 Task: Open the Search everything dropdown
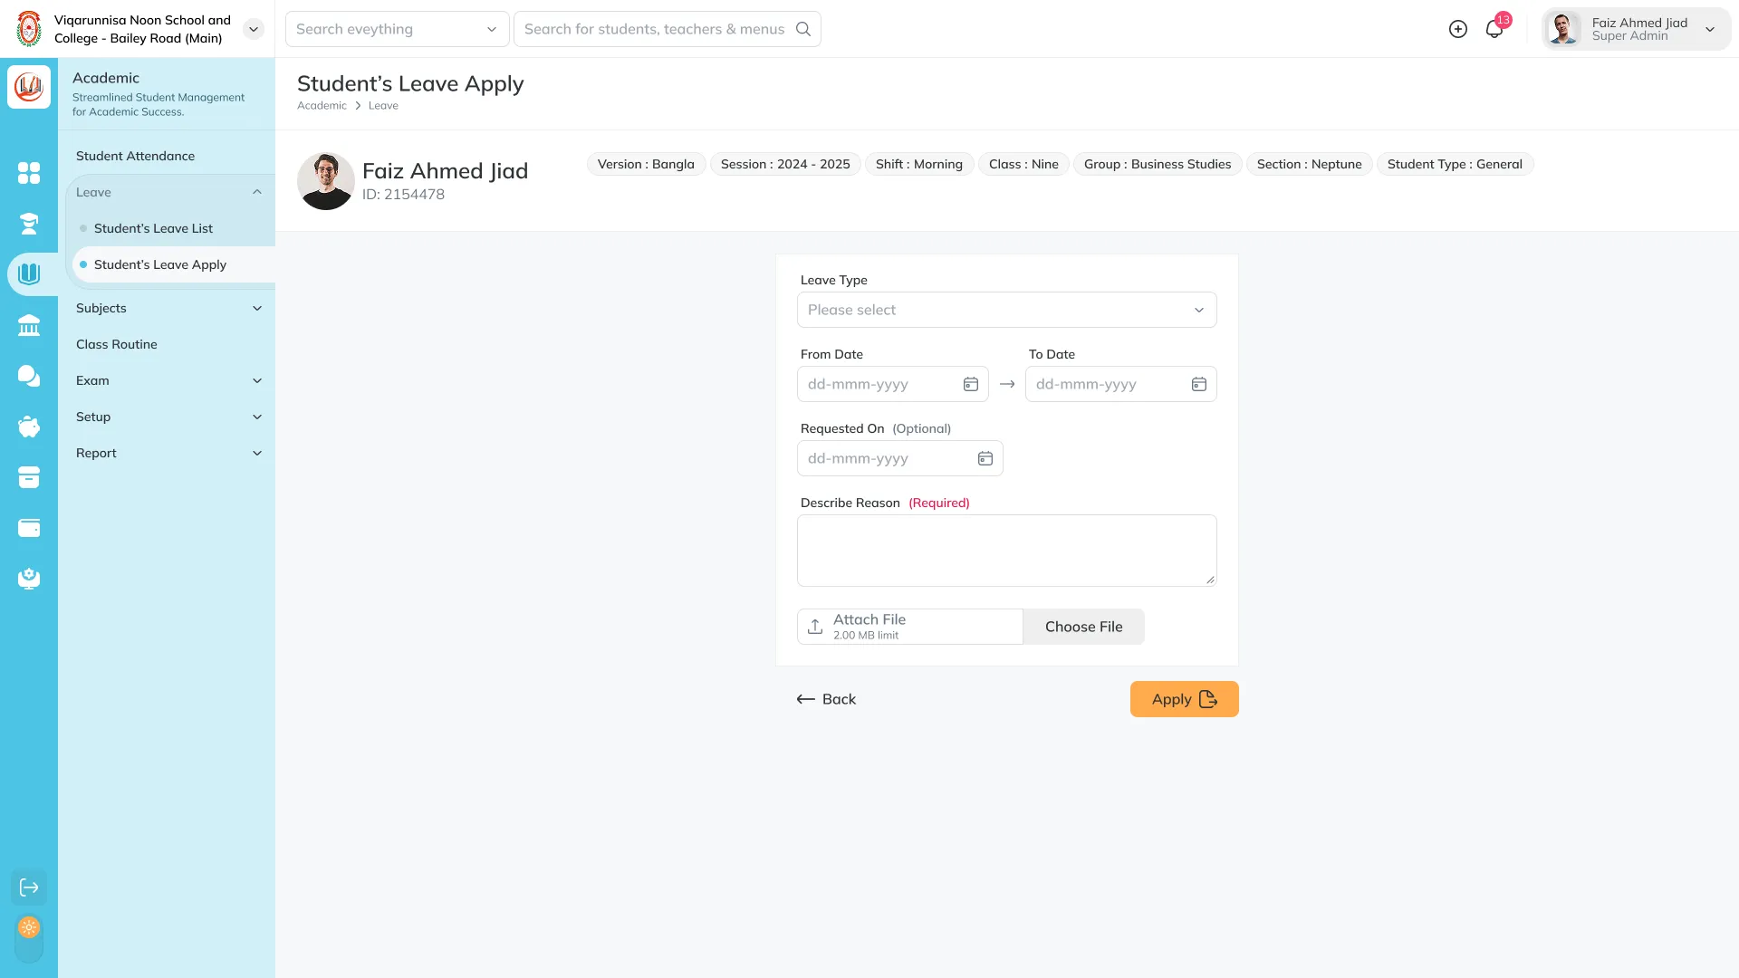(397, 29)
